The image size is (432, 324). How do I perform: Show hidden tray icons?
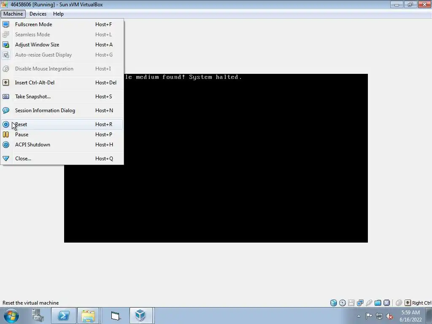coord(359,316)
